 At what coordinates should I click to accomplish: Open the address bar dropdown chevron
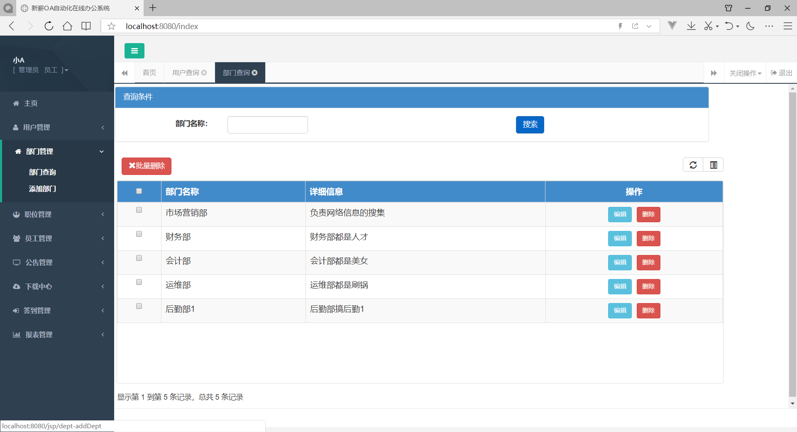(649, 26)
